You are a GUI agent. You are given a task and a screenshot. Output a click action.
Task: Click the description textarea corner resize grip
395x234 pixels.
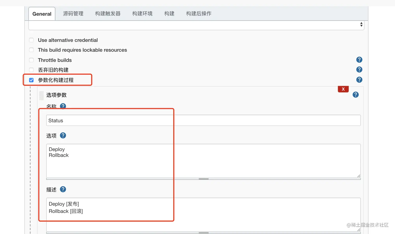359,230
